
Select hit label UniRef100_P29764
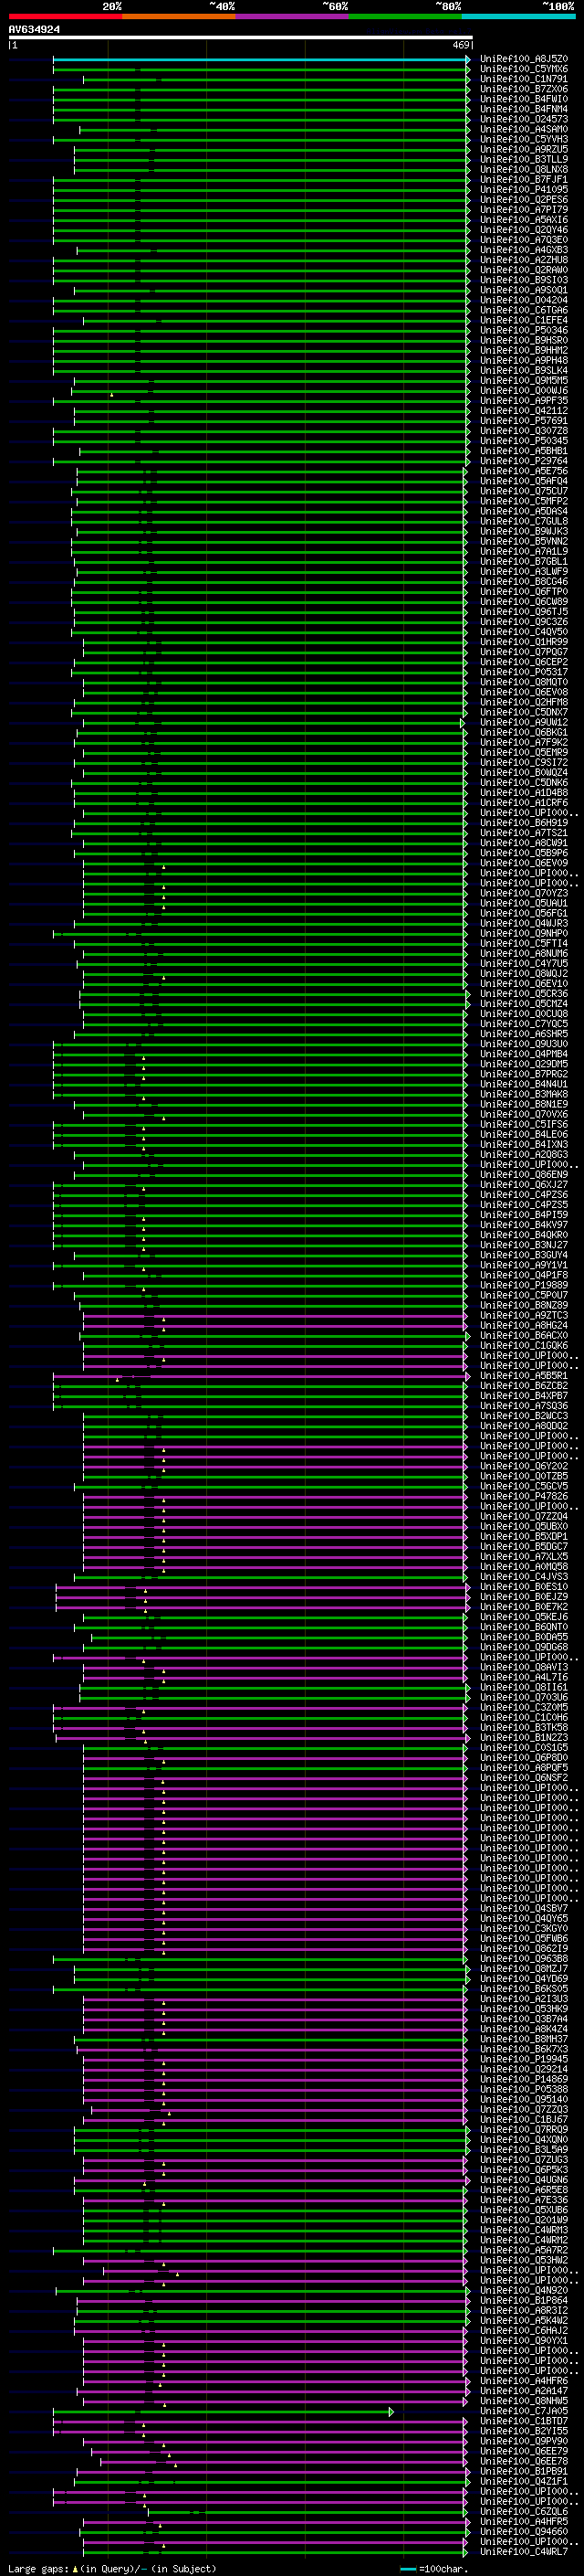pos(523,461)
